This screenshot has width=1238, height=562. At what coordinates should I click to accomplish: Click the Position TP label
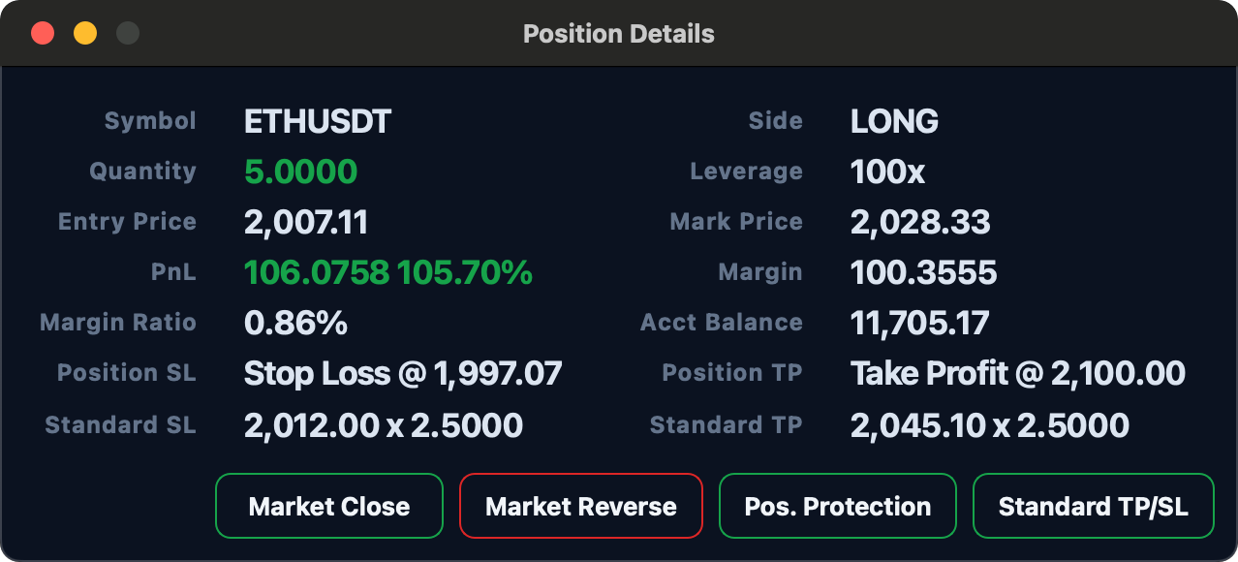732,373
